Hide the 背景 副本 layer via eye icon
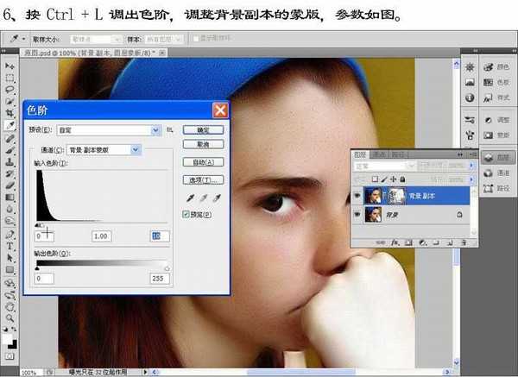The height and width of the screenshot is (377, 518). coord(357,196)
